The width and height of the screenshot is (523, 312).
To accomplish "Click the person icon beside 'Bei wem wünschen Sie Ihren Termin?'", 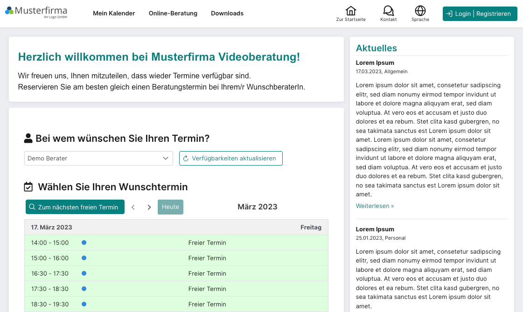I will pyautogui.click(x=28, y=138).
